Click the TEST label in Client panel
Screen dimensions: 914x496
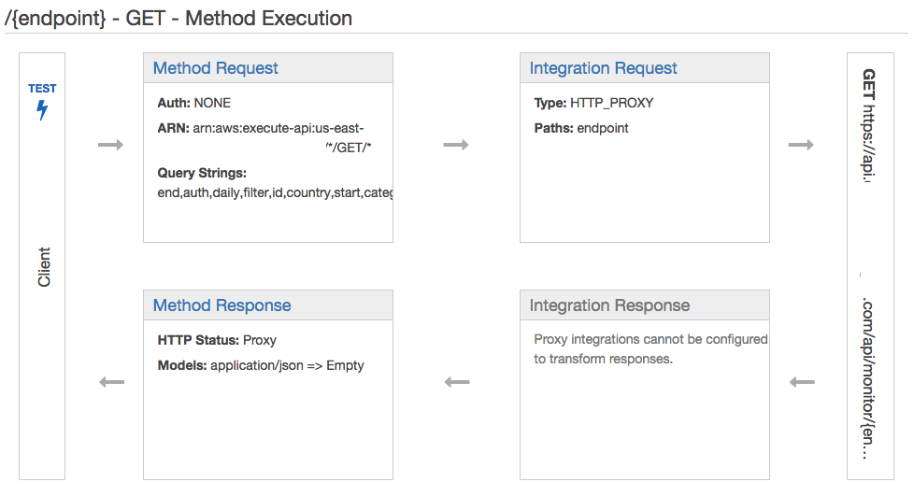coord(42,89)
